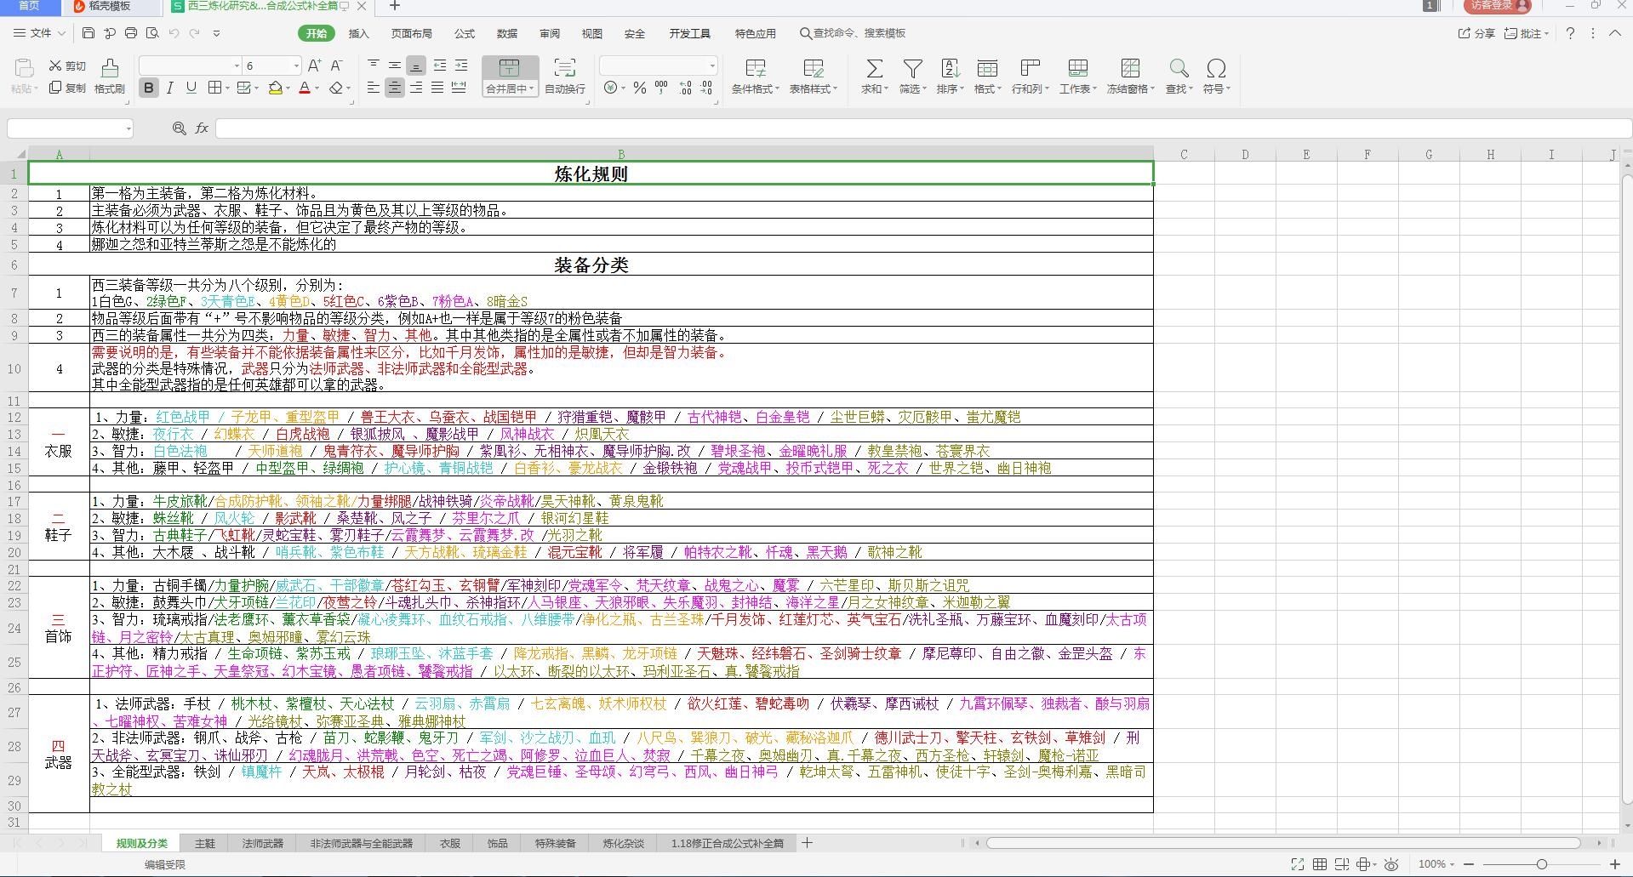Toggle Underline formatting
Viewport: 1633px width, 877px height.
(191, 88)
